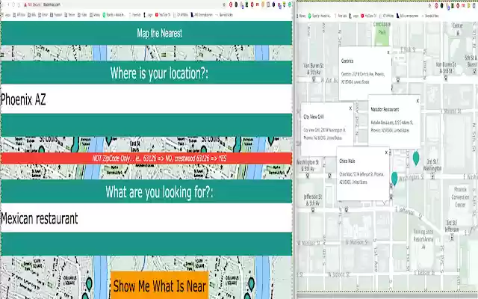Click browser back button in left window
The image size is (478, 299).
click(x=3, y=4)
